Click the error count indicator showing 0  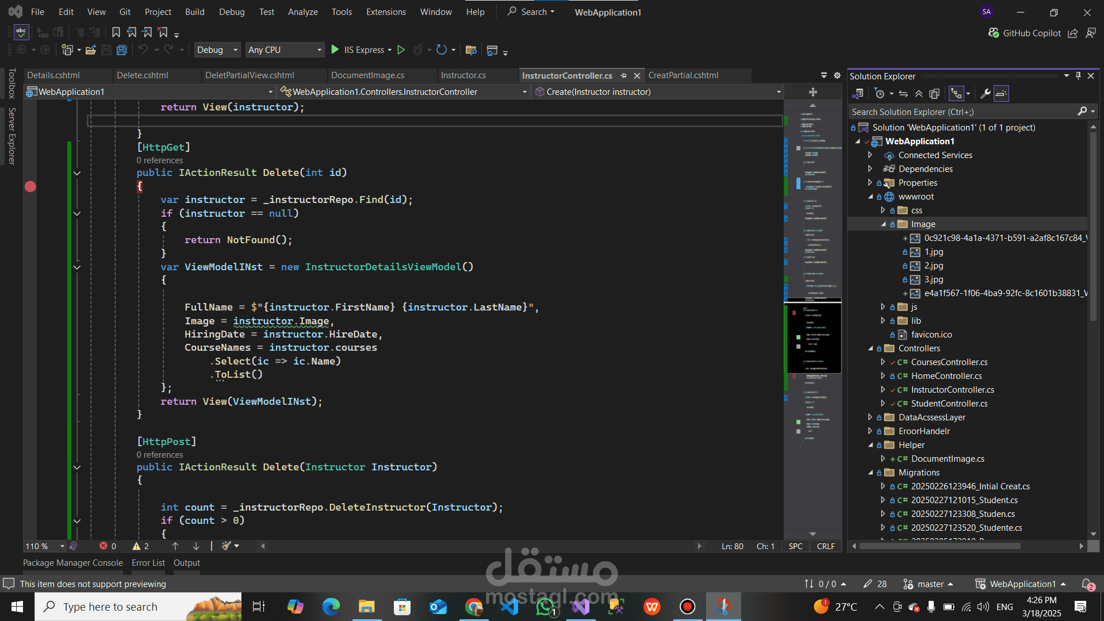(108, 546)
